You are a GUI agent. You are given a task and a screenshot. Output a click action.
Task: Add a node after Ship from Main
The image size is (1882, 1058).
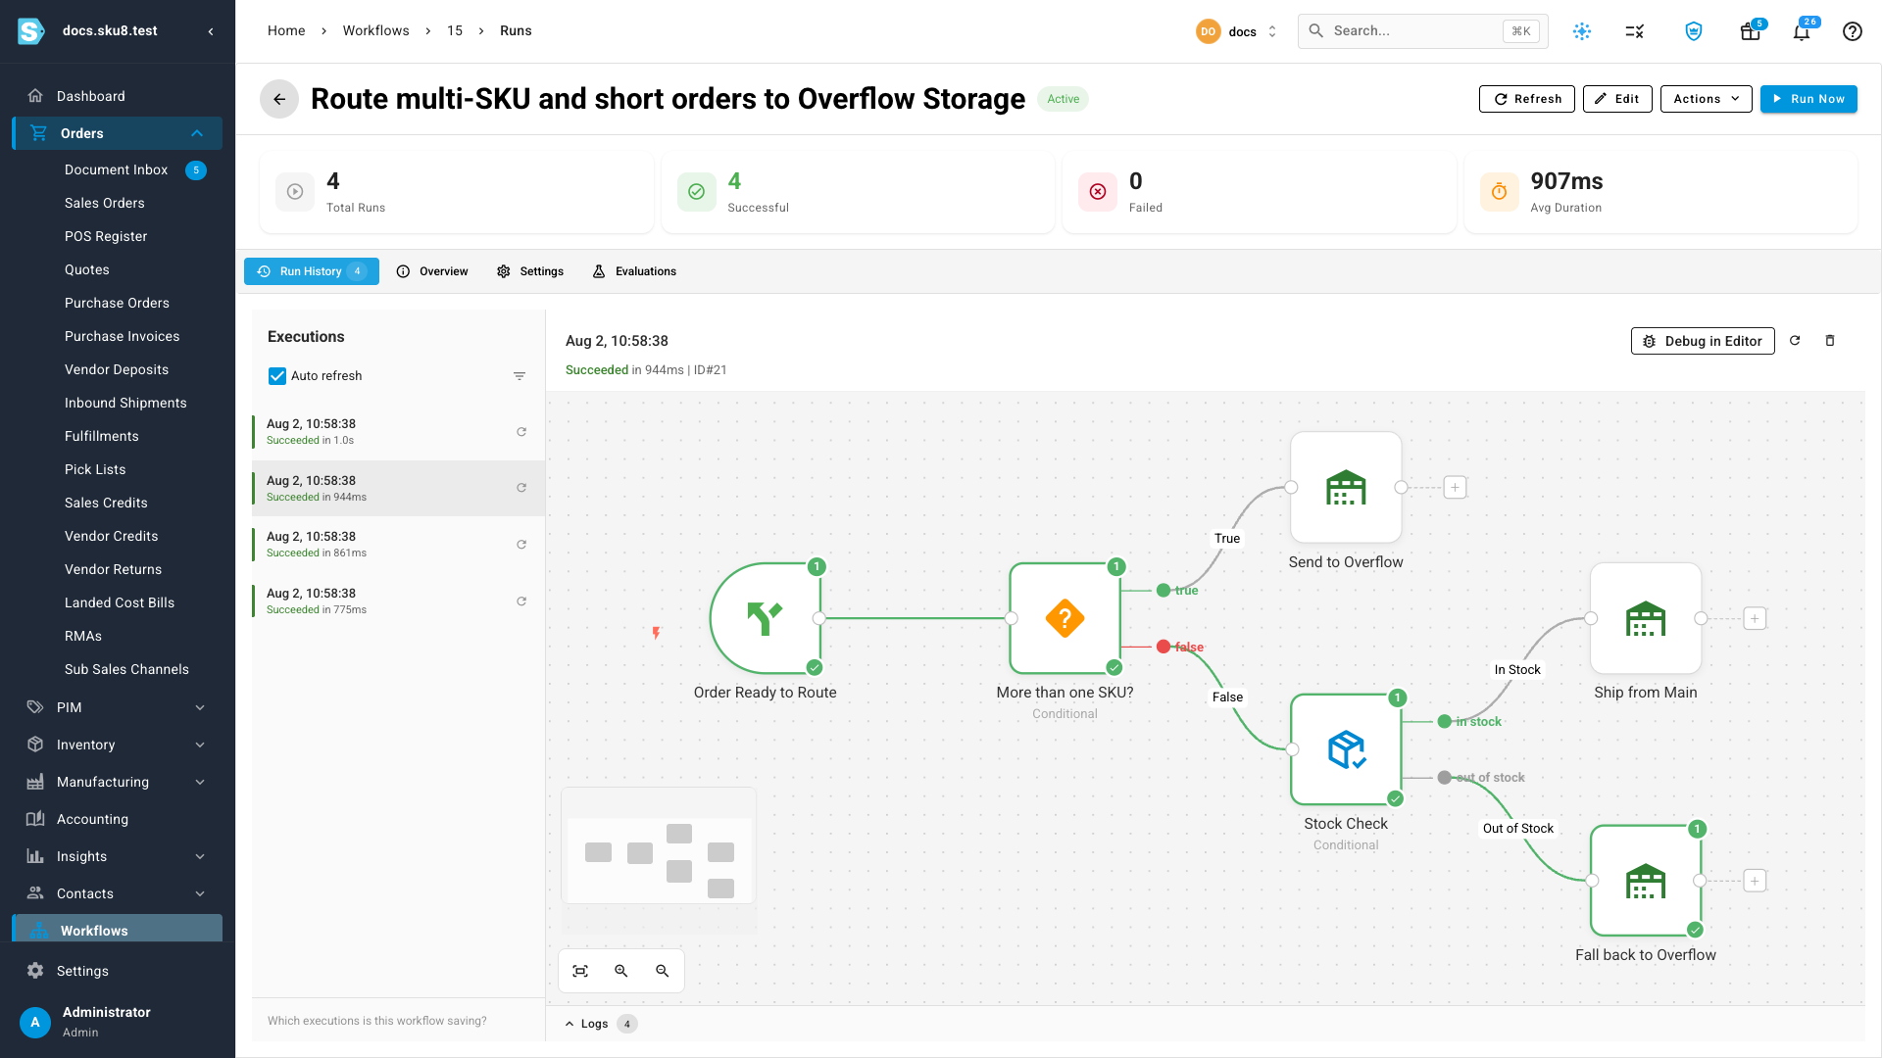(x=1755, y=618)
